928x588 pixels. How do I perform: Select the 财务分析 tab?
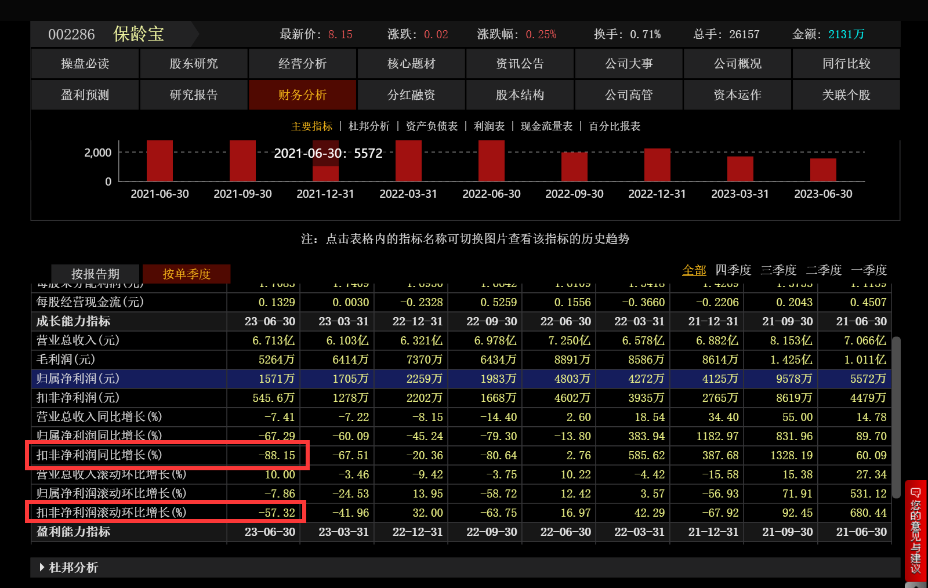[302, 95]
